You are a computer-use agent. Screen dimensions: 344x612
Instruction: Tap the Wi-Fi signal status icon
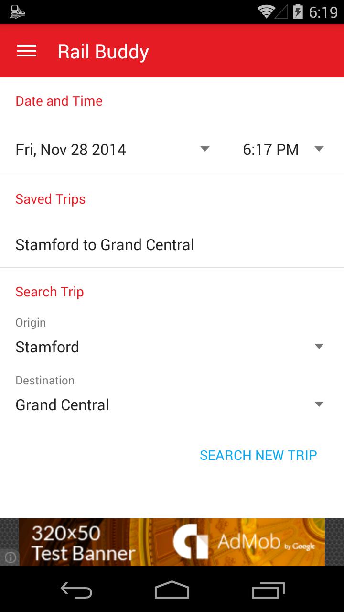(266, 11)
